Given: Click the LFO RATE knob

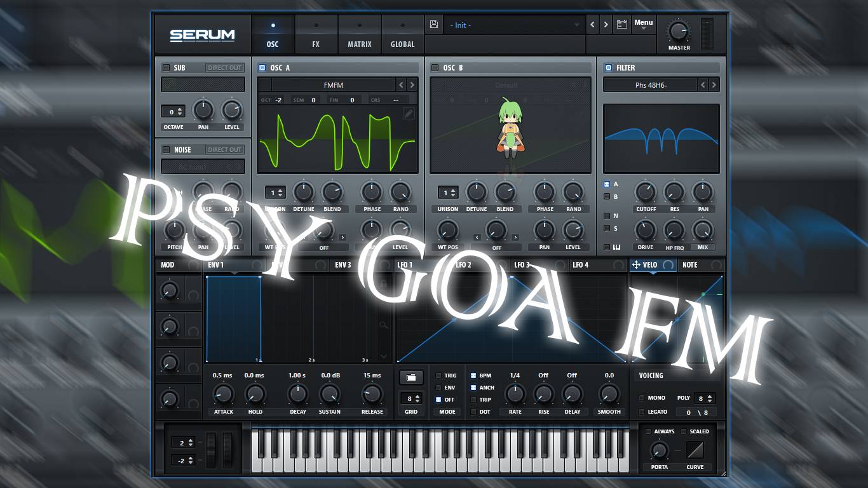Looking at the screenshot, I should (x=515, y=395).
